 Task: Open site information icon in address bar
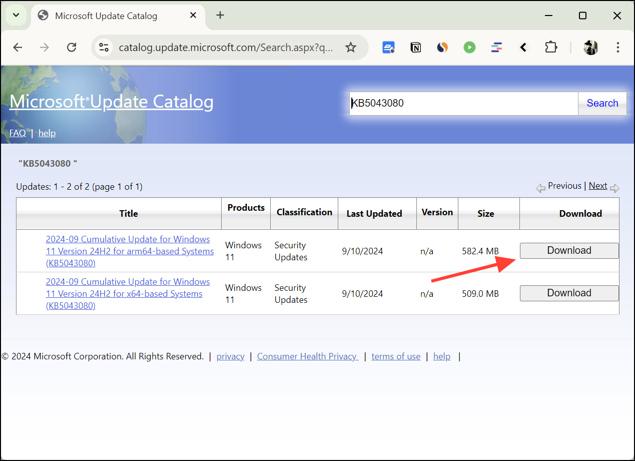[104, 48]
